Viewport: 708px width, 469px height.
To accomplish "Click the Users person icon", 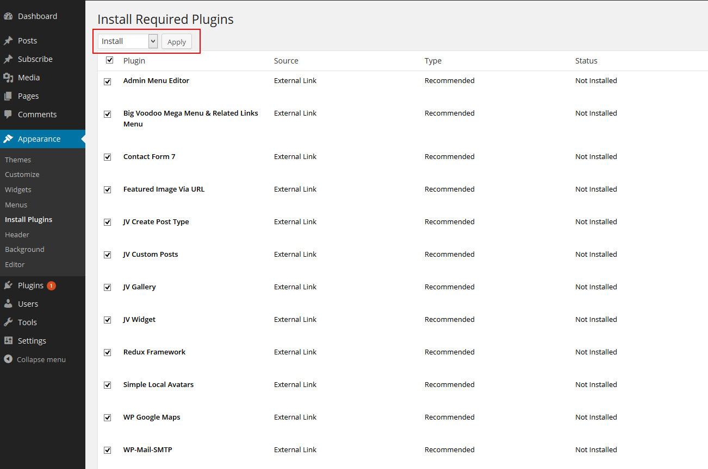I will pos(8,304).
